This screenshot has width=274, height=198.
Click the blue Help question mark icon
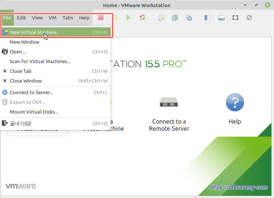click(x=235, y=102)
